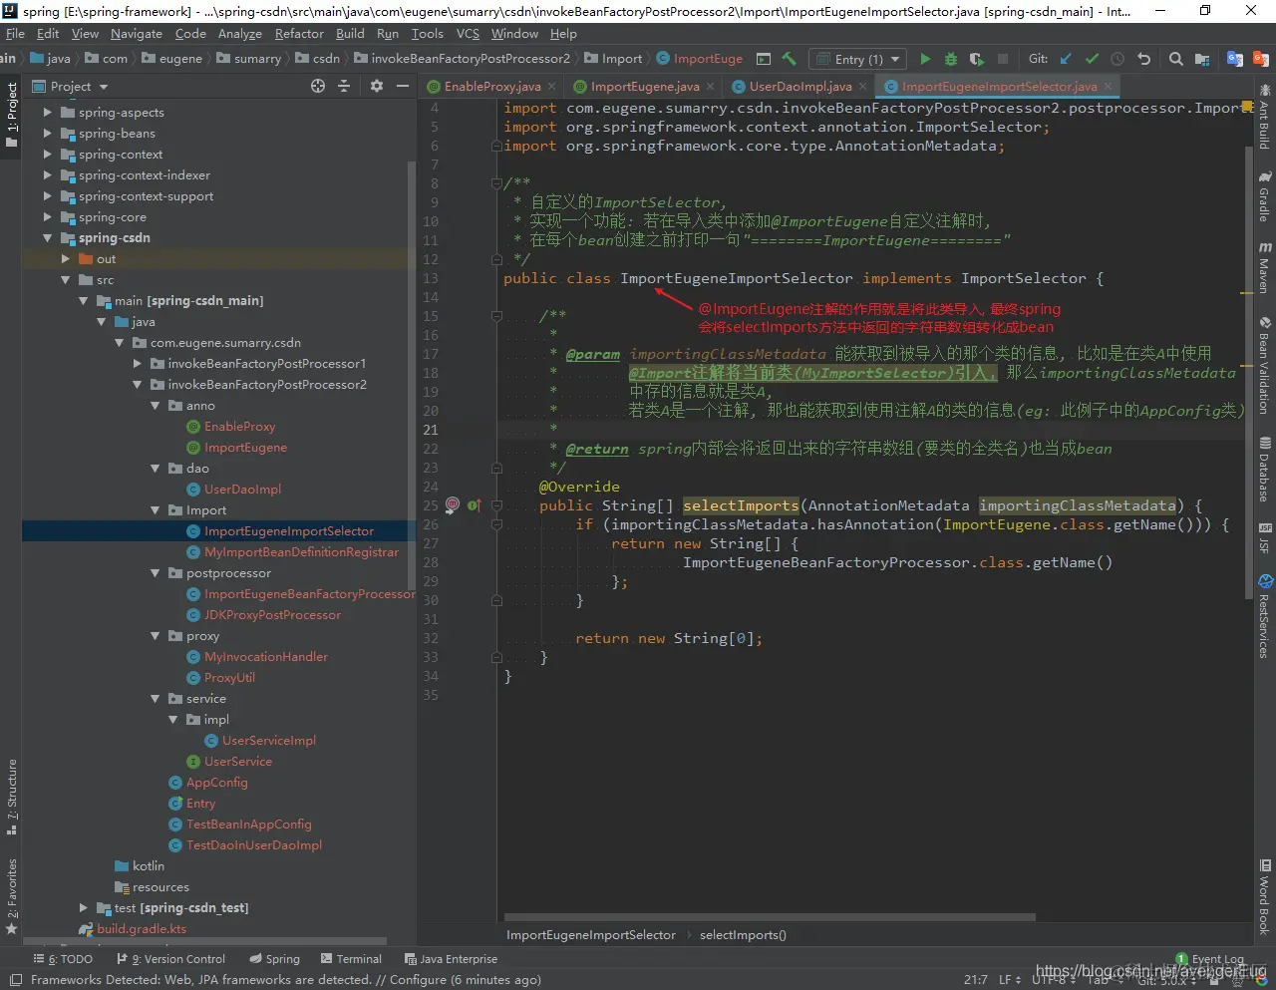Locate current file with the crosshair icon
1276x990 pixels.
tap(318, 87)
